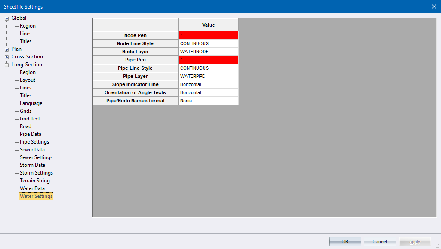Open Sewer Settings in the tree
This screenshot has width=441, height=249.
click(36, 157)
